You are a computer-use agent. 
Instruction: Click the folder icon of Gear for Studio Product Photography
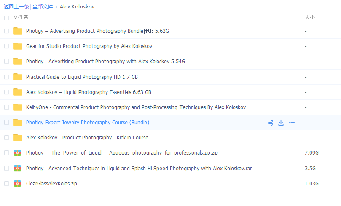click(18, 46)
